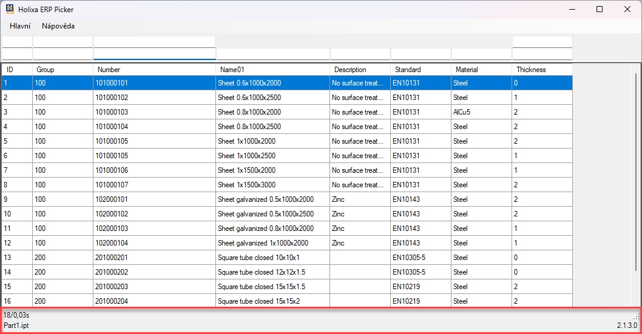
Task: Focus the filter field above Material column
Action: [x=481, y=54]
